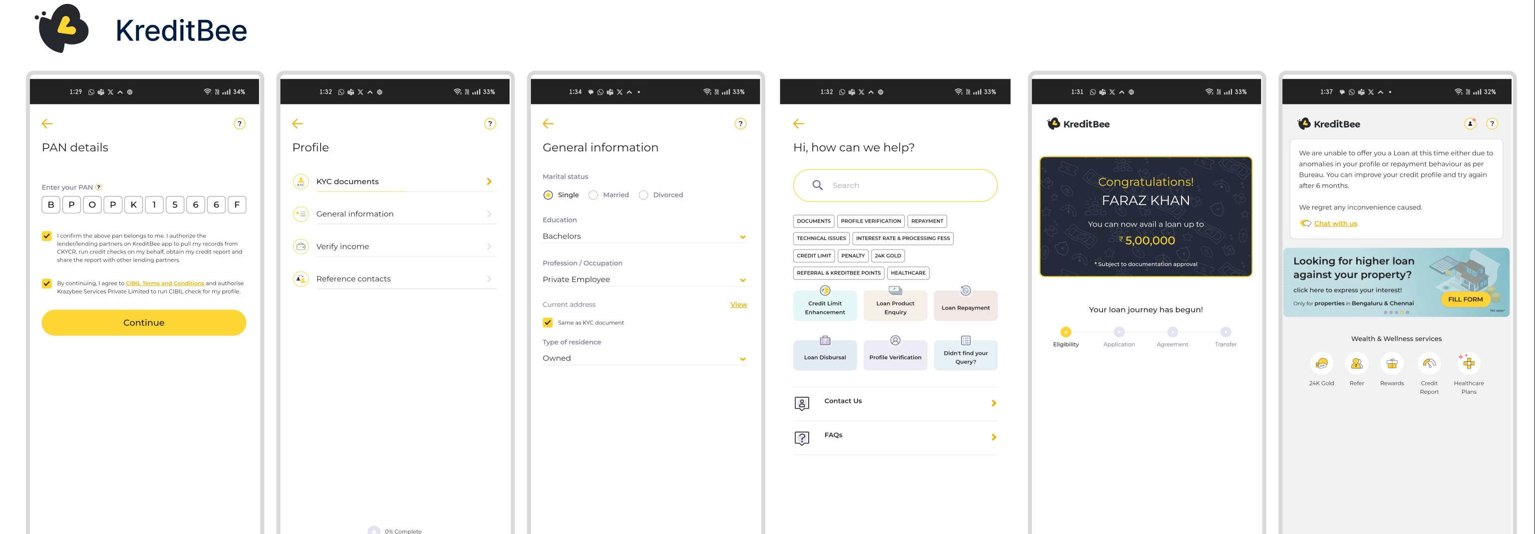Open Verify income row chevron

coord(489,247)
